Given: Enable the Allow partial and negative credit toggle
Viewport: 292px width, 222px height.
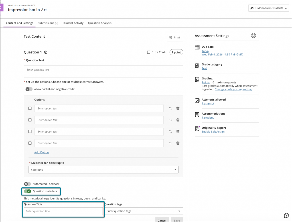Looking at the screenshot, I should tap(29, 89).
